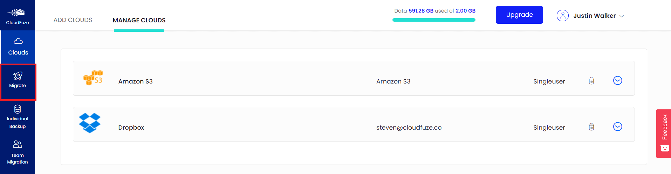
Task: Open the Feedback side tab
Action: click(x=664, y=133)
